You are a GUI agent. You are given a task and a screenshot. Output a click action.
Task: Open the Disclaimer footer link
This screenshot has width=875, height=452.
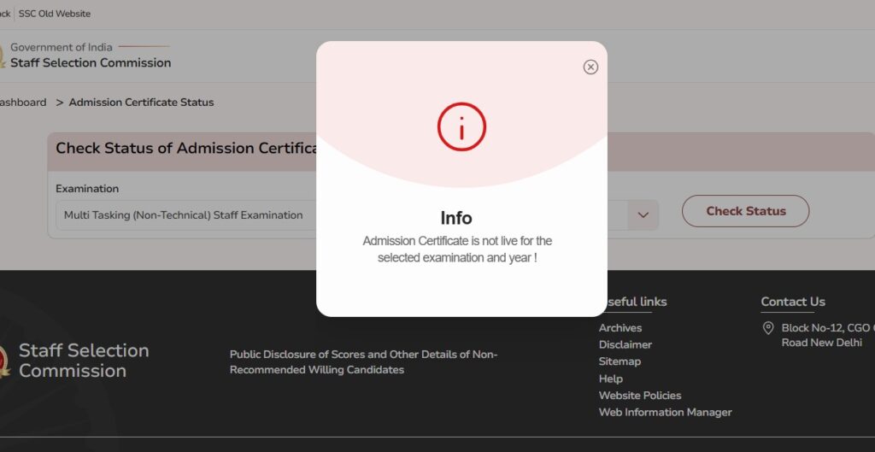pyautogui.click(x=625, y=345)
